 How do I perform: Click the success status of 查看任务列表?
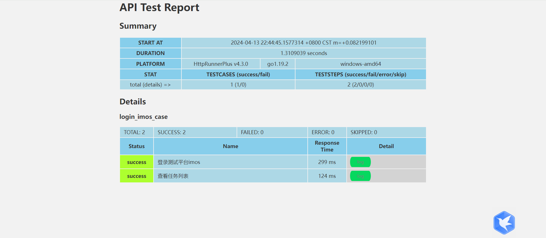pos(136,176)
